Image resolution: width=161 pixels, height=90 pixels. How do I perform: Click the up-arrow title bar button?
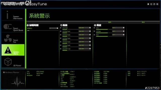[x=154, y=4]
